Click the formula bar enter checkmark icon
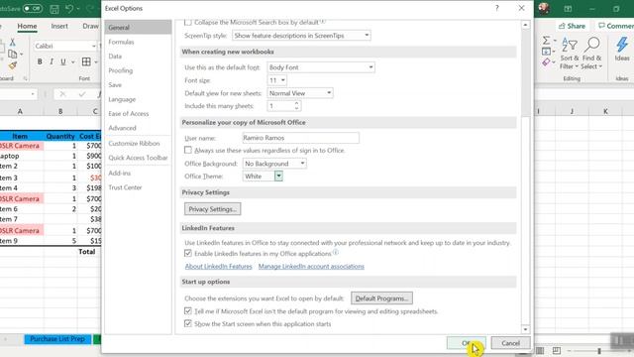The height and width of the screenshot is (357, 634). (x=82, y=94)
